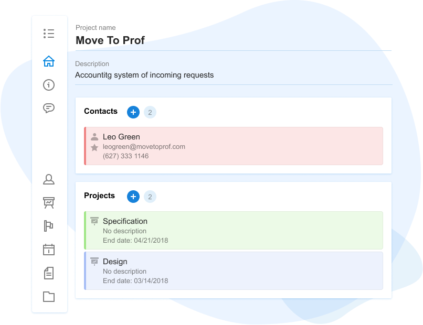This screenshot has height=325, width=423.
Task: Open the calendar icon in sidebar
Action: coord(49,250)
